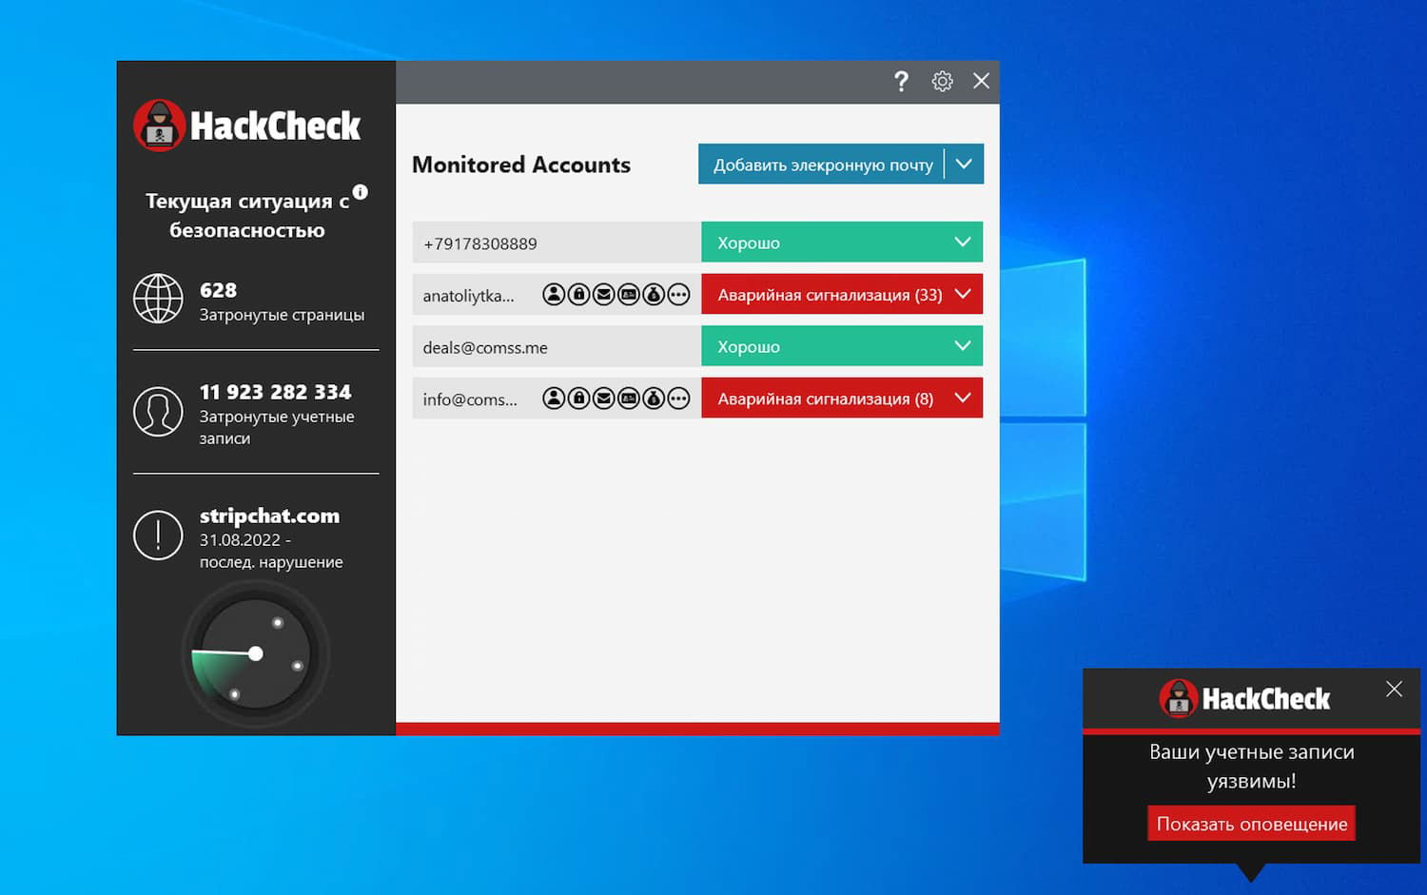Viewport: 1427px width, 895px height.
Task: Click the envelope icon in the anatoliytka row
Action: [603, 295]
